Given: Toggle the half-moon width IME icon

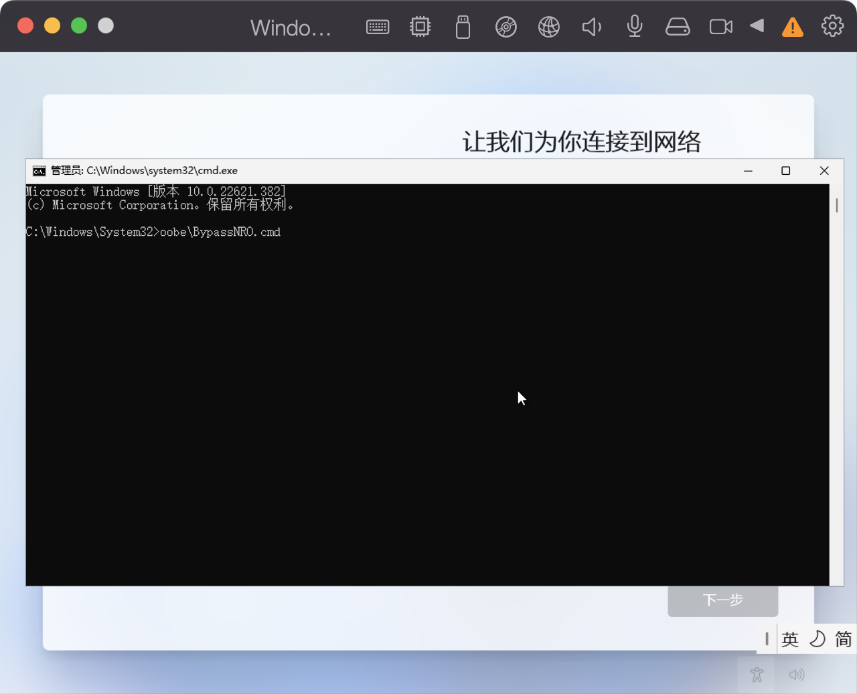Looking at the screenshot, I should point(817,639).
